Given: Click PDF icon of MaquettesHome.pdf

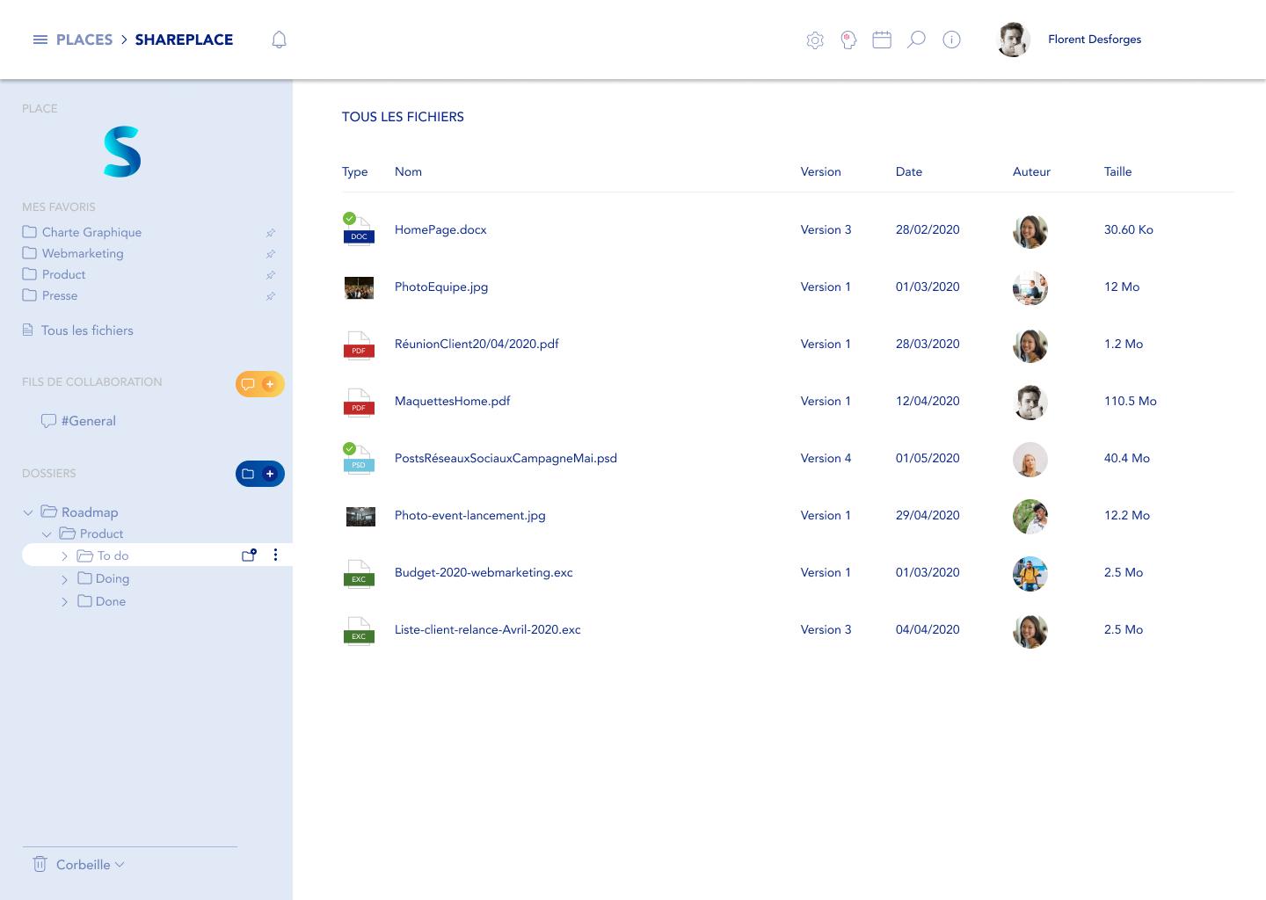Looking at the screenshot, I should [x=359, y=402].
